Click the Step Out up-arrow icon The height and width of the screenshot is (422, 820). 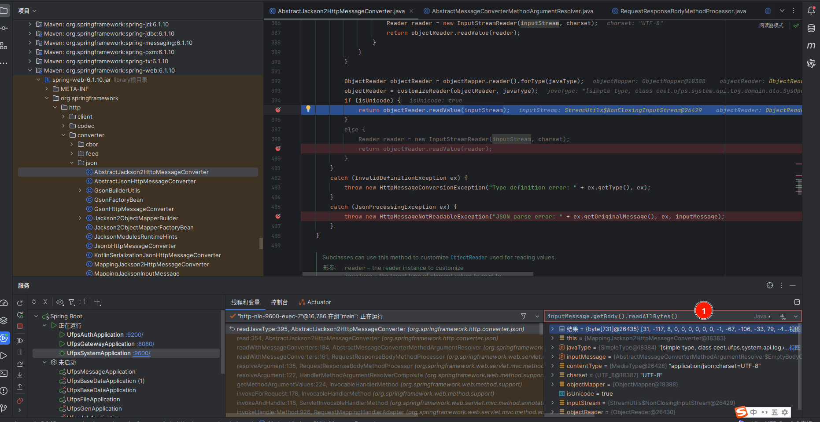[x=20, y=386]
